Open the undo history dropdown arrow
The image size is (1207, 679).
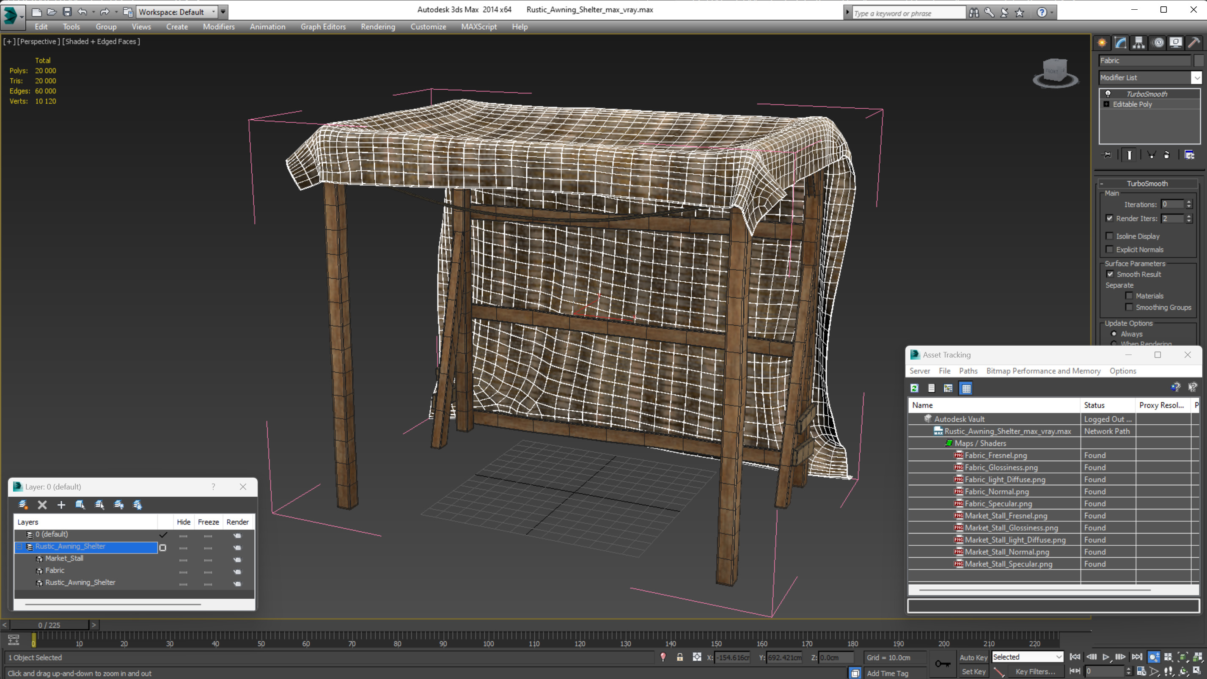(x=93, y=12)
